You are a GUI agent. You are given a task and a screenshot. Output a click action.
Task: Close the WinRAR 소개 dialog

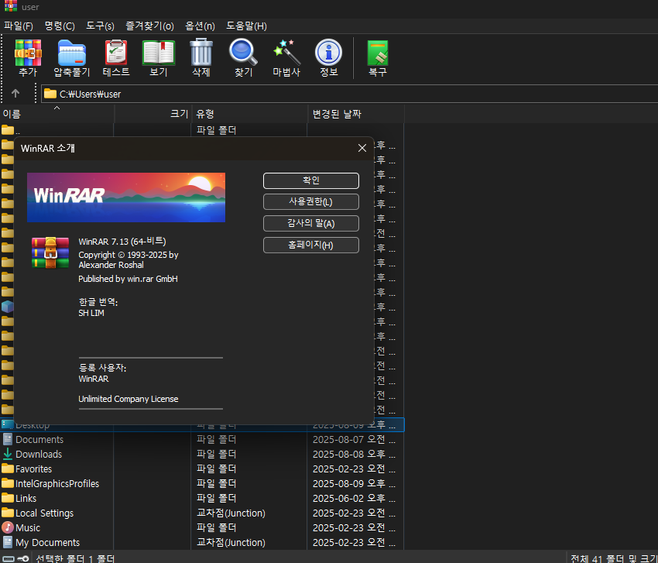(362, 148)
